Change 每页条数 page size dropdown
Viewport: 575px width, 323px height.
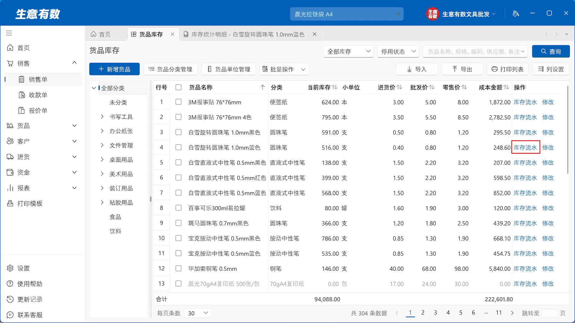198,313
